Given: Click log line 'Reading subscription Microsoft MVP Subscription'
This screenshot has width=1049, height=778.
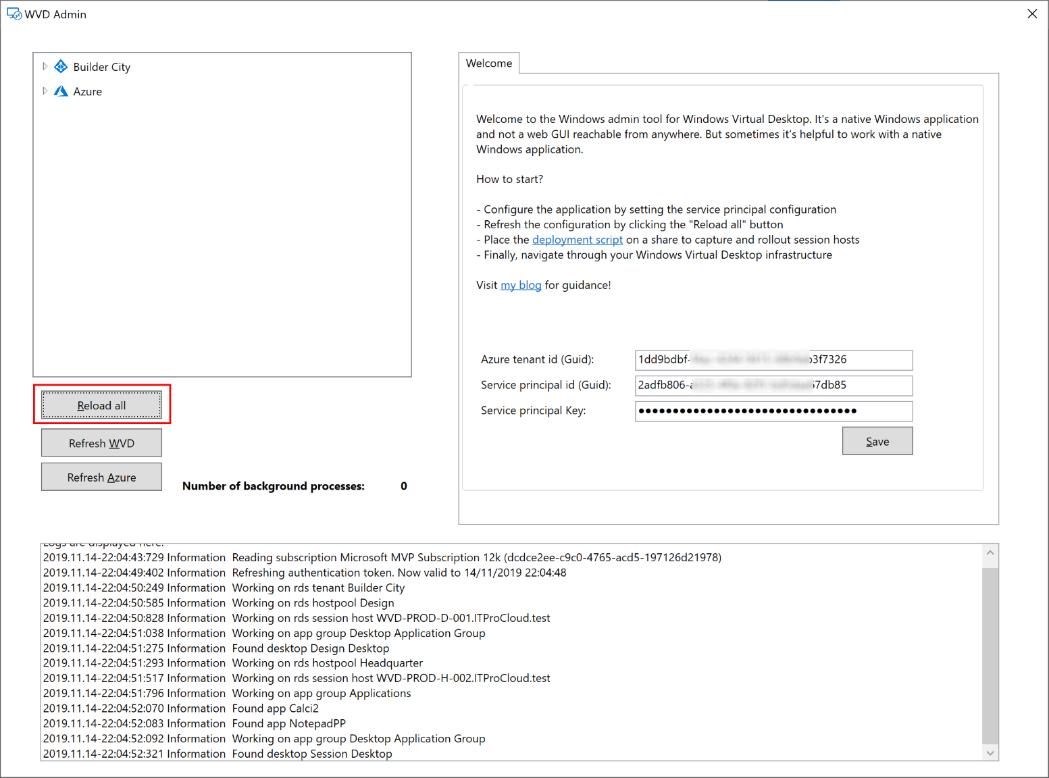Looking at the screenshot, I should (382, 558).
